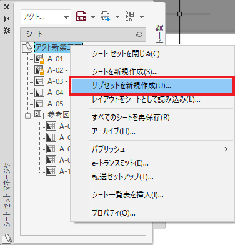
Task: Open the DWF publish dropdown arrow
Action: 93,17
